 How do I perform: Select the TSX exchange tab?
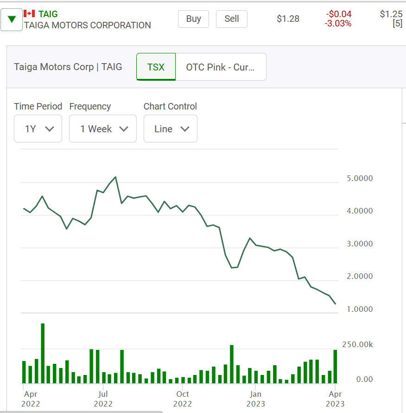156,67
